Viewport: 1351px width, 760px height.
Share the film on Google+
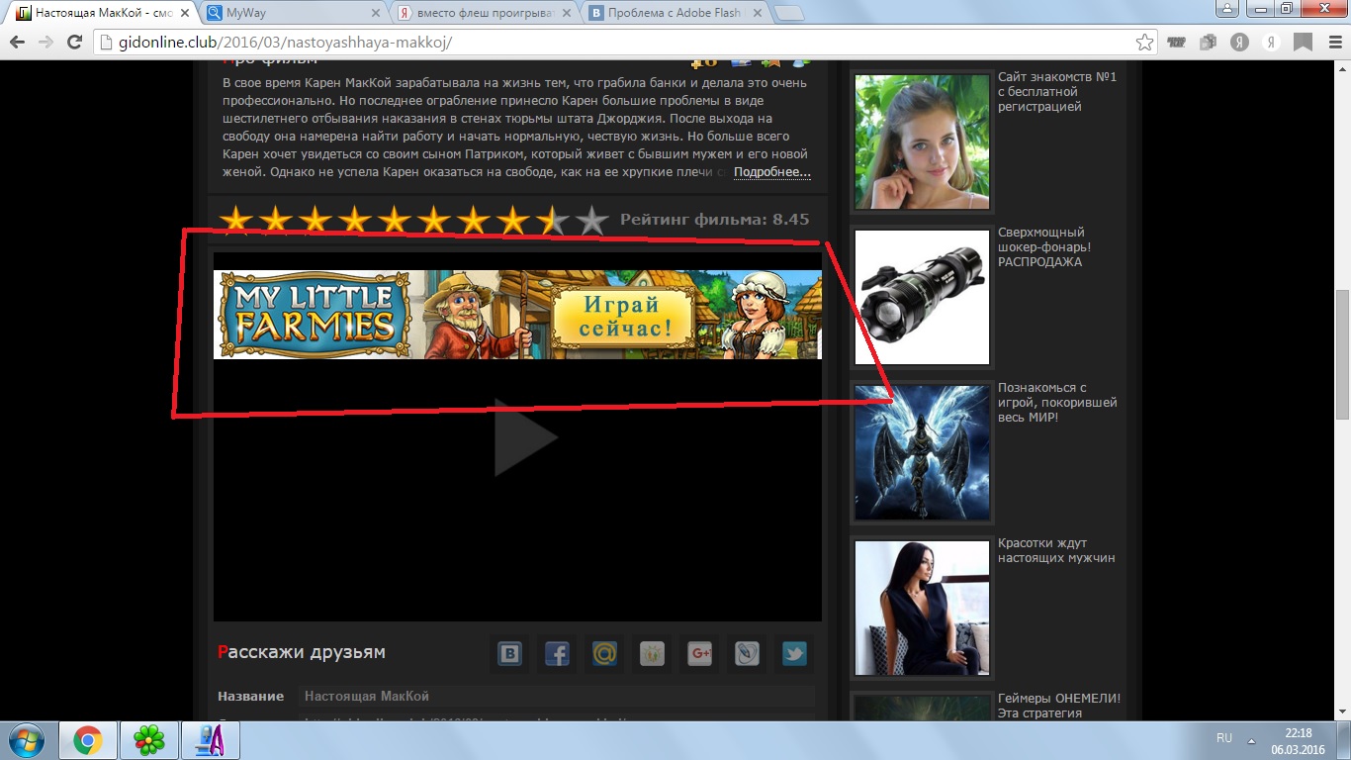699,653
